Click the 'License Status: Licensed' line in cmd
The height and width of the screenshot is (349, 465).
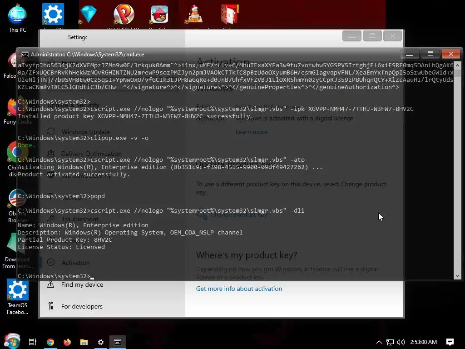(61, 247)
